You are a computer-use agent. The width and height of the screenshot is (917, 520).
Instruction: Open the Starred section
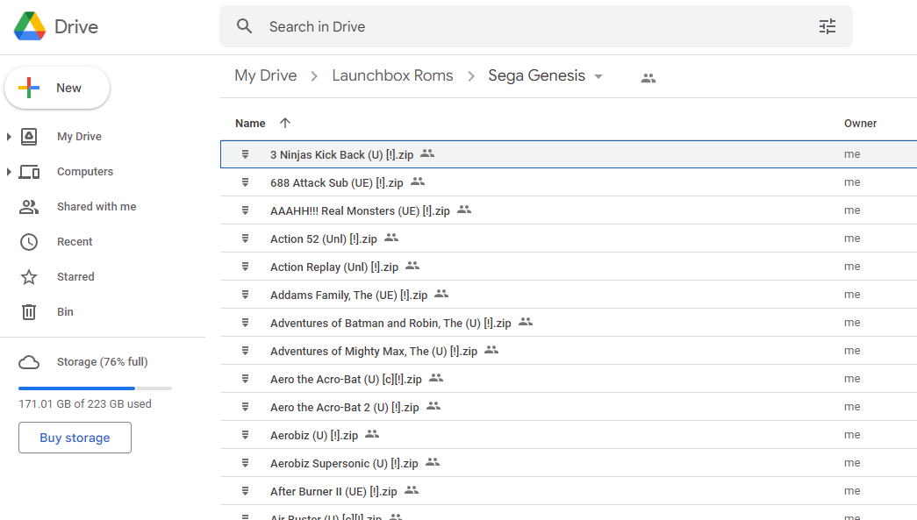75,277
